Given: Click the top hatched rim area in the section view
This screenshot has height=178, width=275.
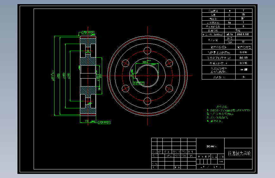Looking at the screenshot, I should (x=88, y=41).
